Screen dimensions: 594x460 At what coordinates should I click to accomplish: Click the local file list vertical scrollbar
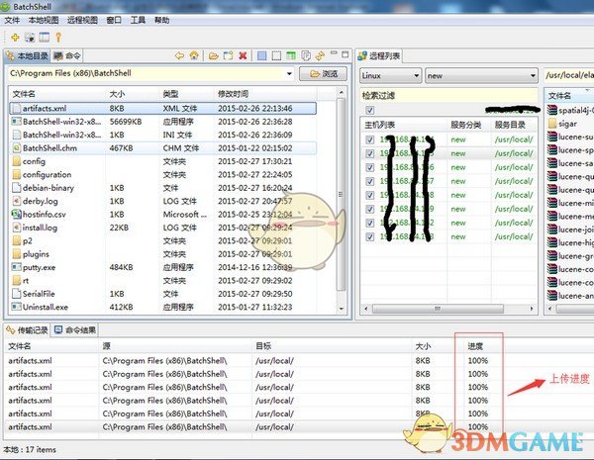[341, 194]
